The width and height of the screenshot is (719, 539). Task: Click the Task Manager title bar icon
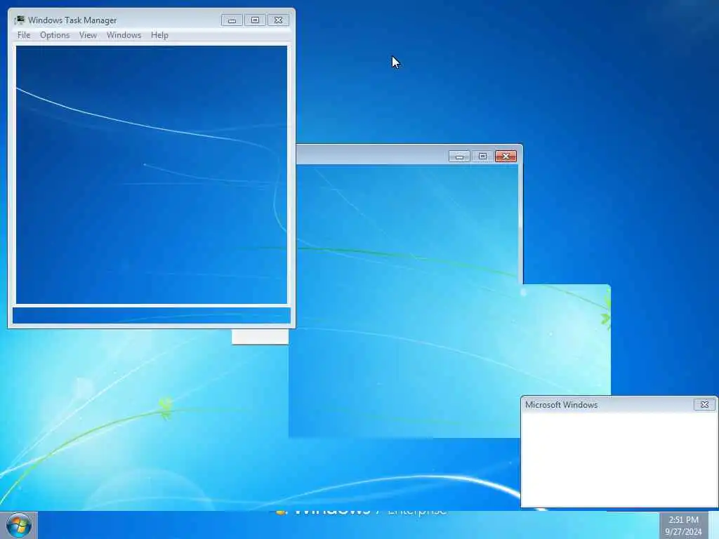(x=19, y=20)
